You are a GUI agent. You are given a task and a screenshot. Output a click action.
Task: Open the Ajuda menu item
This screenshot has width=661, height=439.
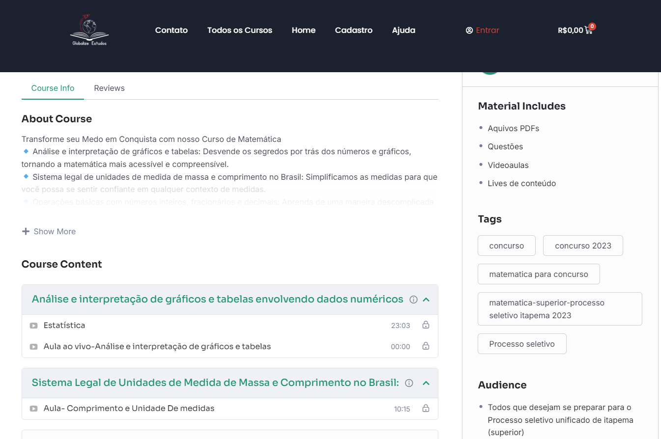click(403, 30)
